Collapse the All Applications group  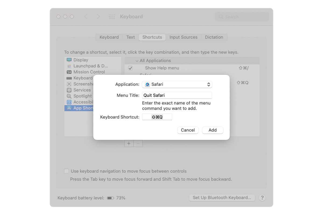[x=137, y=61]
